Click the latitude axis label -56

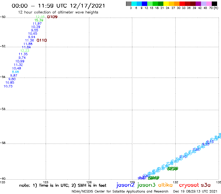click(3, 109)
